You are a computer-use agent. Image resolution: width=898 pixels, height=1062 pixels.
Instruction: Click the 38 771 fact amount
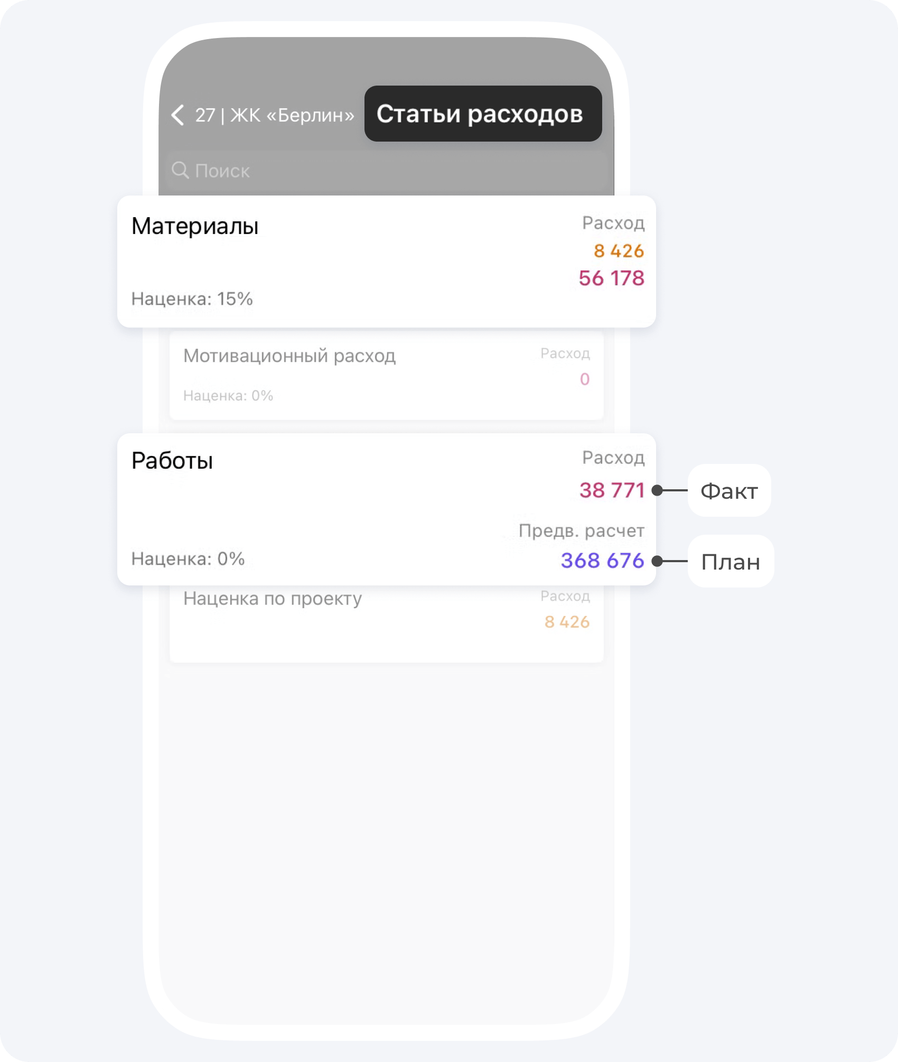tap(612, 490)
